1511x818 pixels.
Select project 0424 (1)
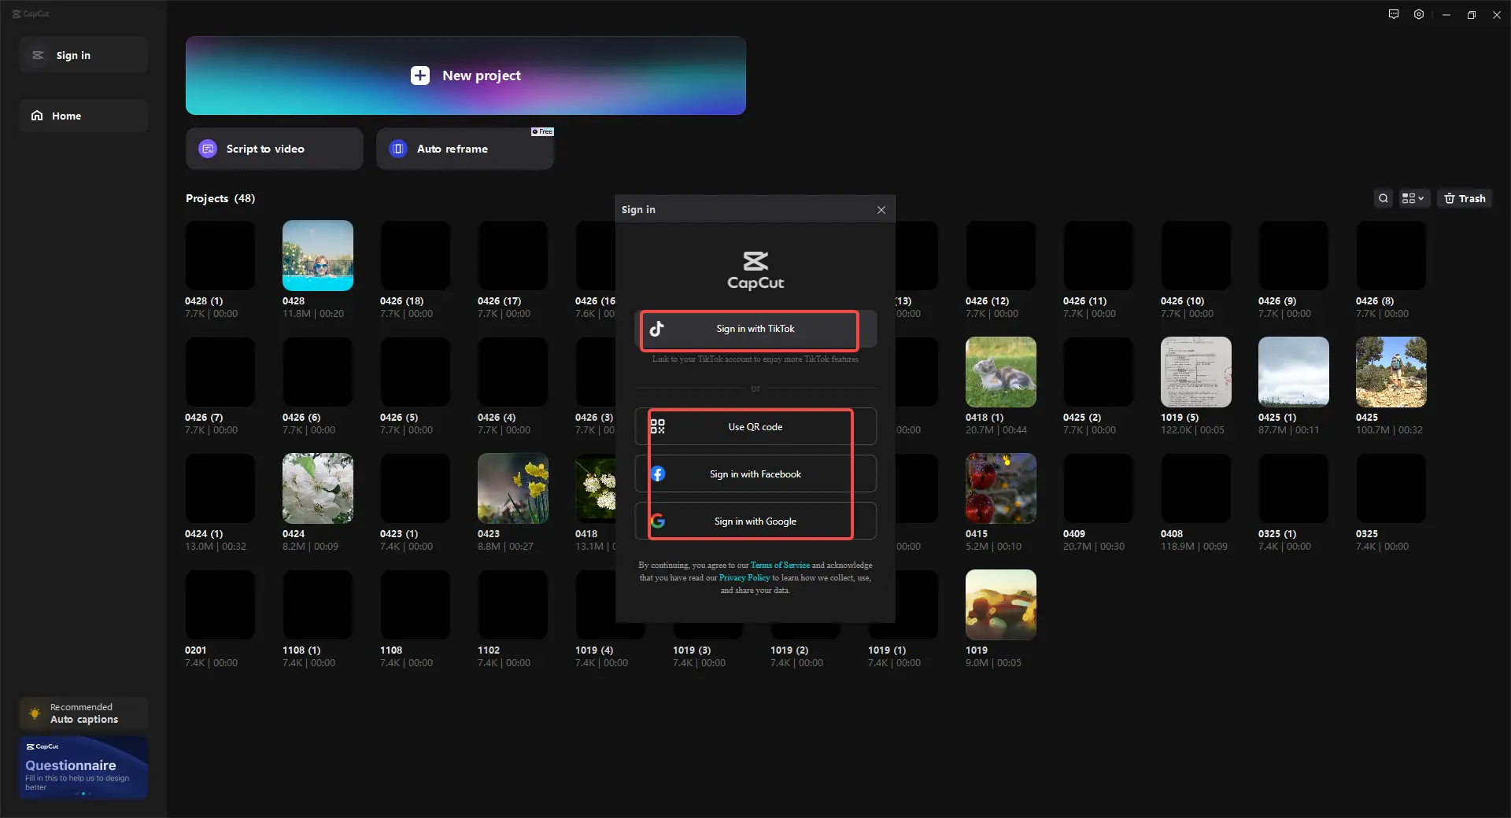coord(220,488)
